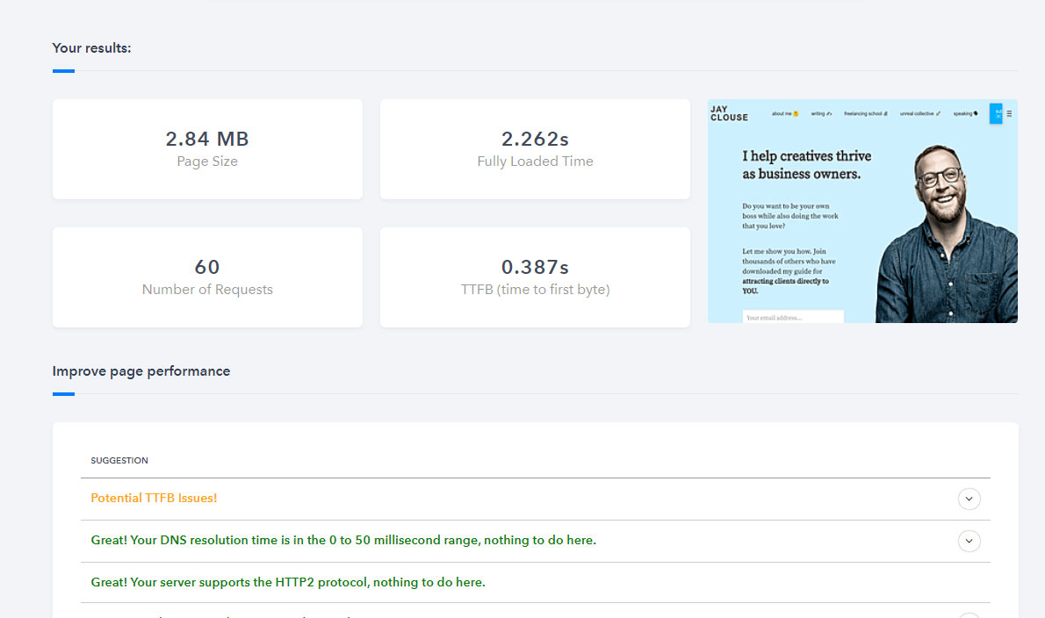Expand the DNS resolution time suggestion
The height and width of the screenshot is (618, 1045).
(969, 541)
